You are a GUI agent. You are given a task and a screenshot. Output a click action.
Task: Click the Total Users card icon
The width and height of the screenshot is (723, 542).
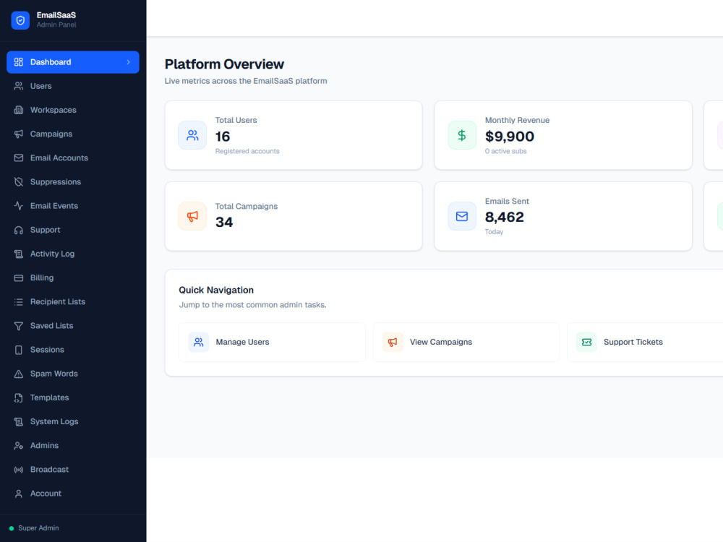point(192,135)
